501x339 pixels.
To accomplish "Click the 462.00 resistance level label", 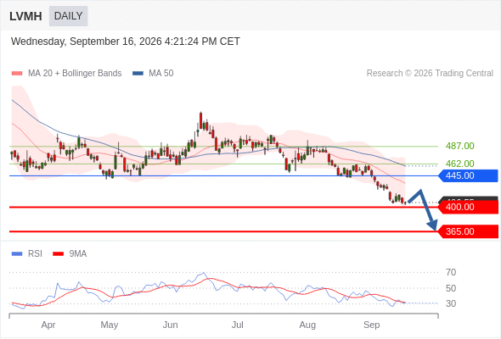I will (459, 164).
